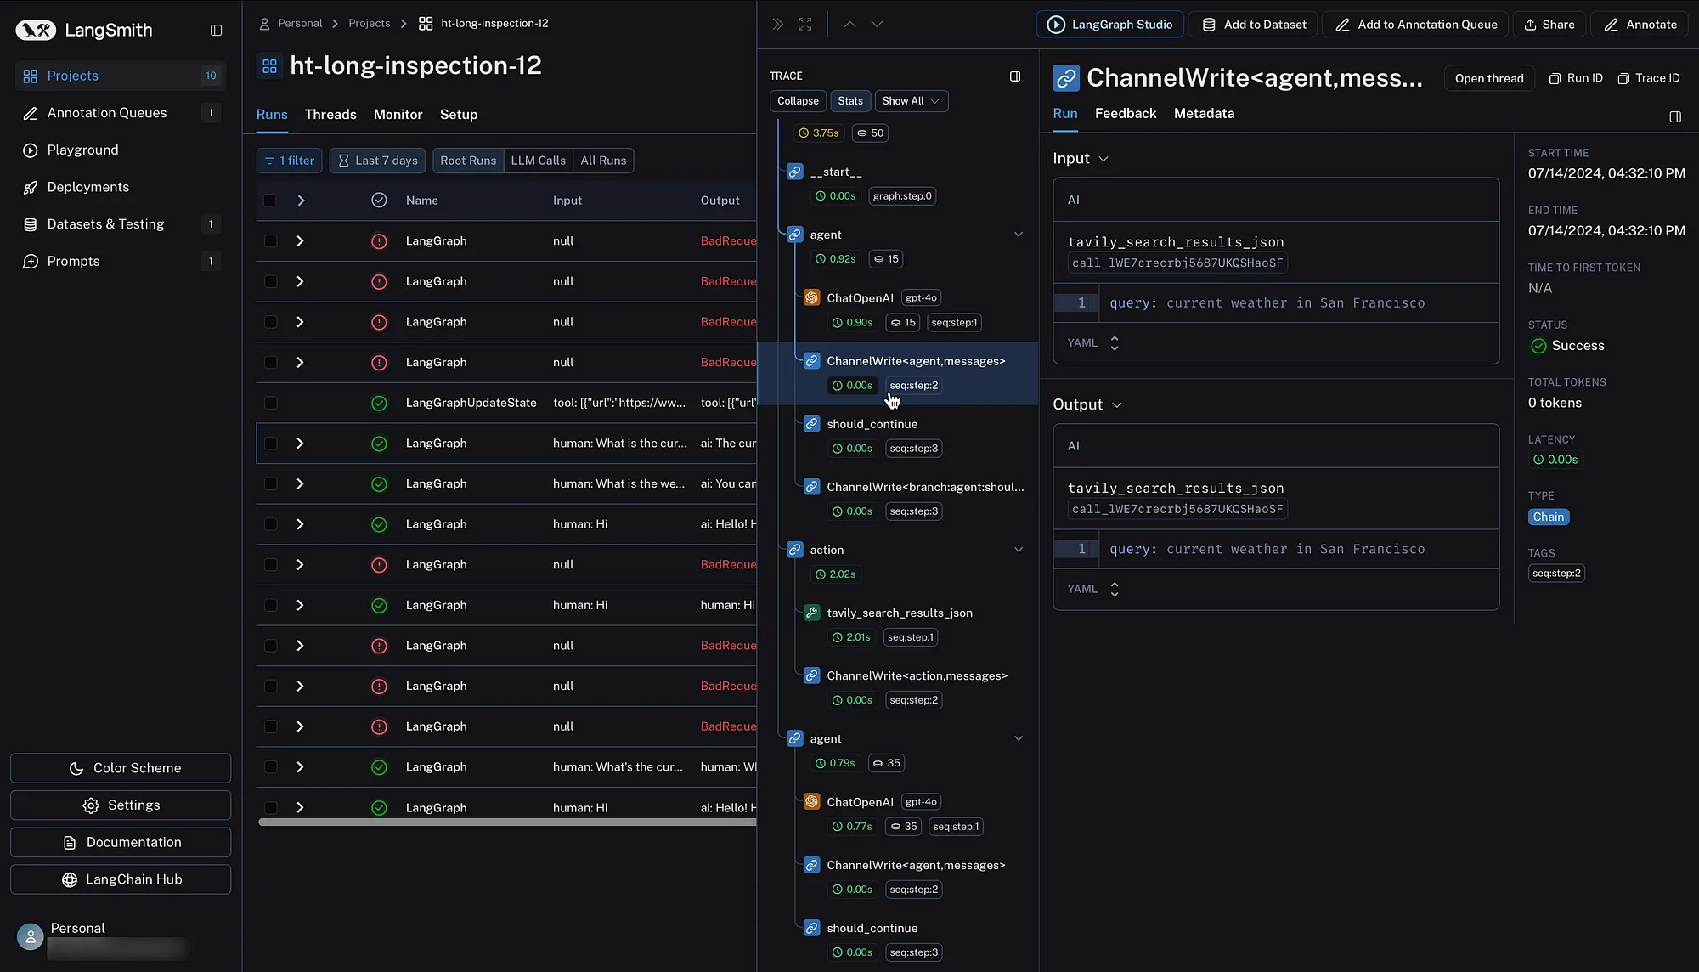
Task: Click the LangSmith logo icon
Action: [36, 31]
